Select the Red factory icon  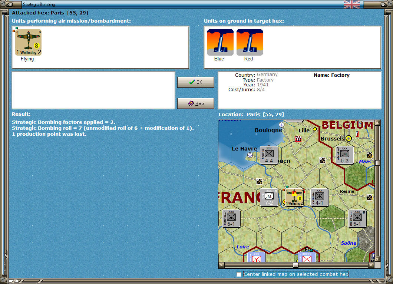pyautogui.click(x=250, y=42)
